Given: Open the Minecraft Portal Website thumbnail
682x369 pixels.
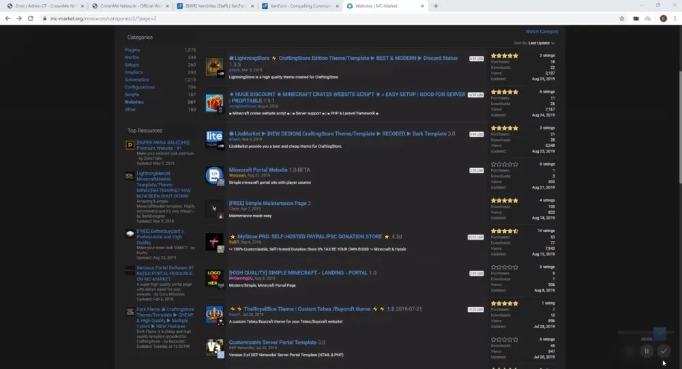Looking at the screenshot, I should (x=214, y=176).
